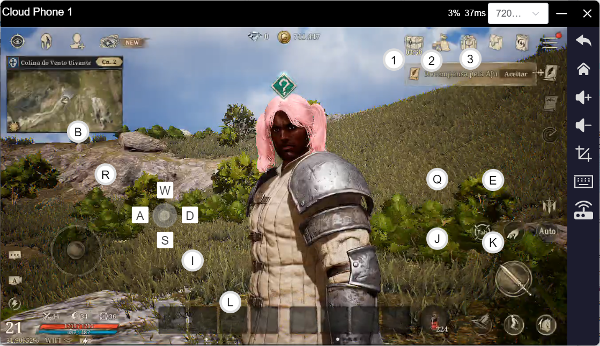The height and width of the screenshot is (346, 600).
Task: Open the gift box rewards icon
Action: tap(469, 42)
